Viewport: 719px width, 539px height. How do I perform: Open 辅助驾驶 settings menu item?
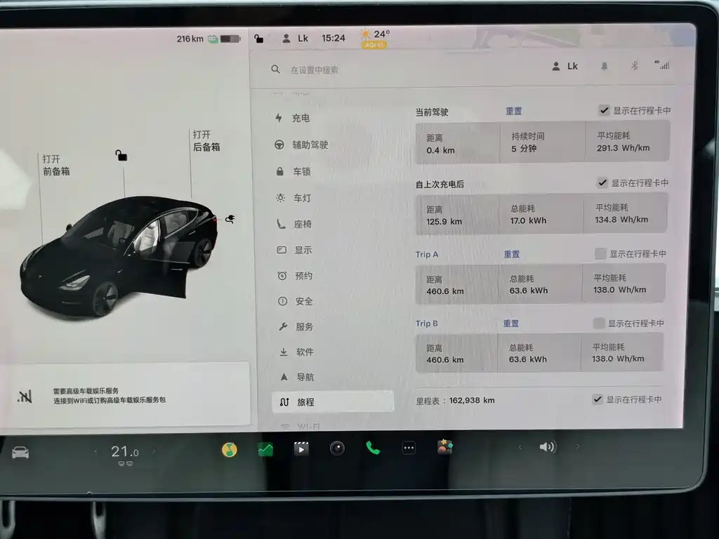(x=310, y=145)
